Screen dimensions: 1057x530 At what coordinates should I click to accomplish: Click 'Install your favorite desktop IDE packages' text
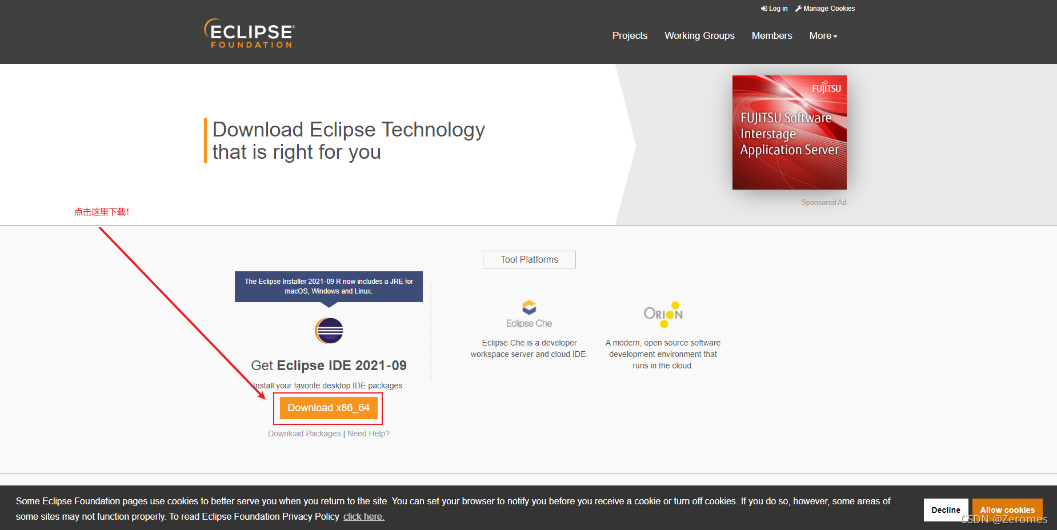[329, 386]
